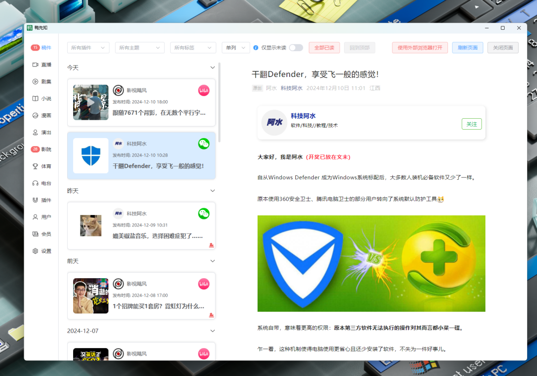Viewport: 537px width, 376px height.
Task: Switch to 漫画 comics section
Action: click(41, 115)
